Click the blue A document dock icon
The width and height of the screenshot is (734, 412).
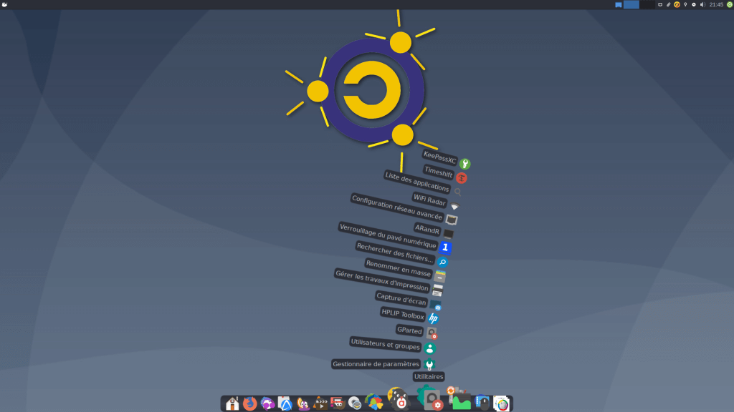(285, 403)
